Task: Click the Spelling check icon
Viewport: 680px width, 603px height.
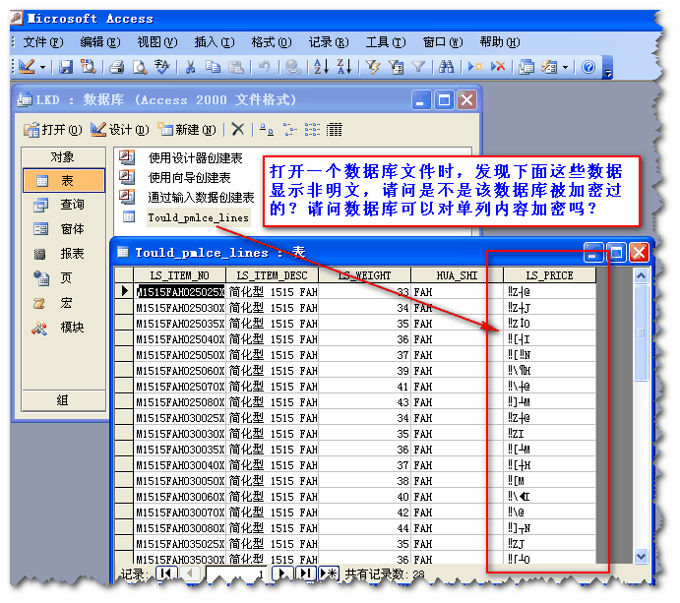Action: [161, 67]
